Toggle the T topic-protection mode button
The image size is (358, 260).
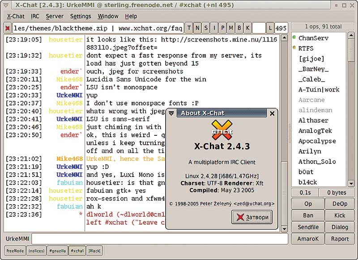tap(189, 28)
